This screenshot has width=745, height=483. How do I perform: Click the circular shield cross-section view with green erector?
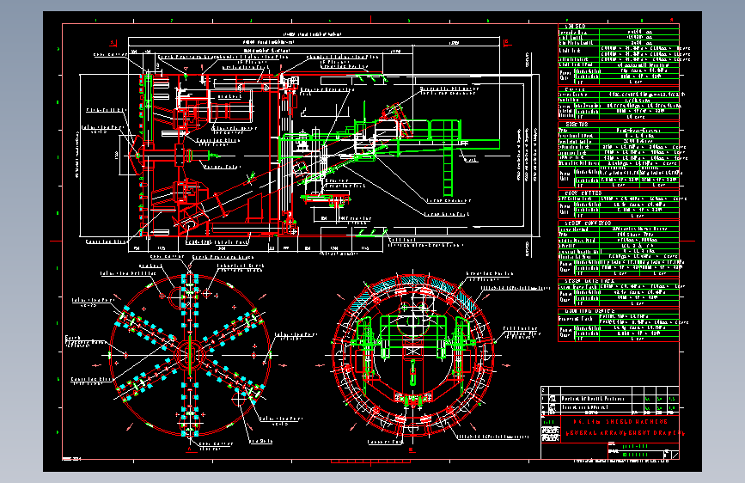[412, 355]
